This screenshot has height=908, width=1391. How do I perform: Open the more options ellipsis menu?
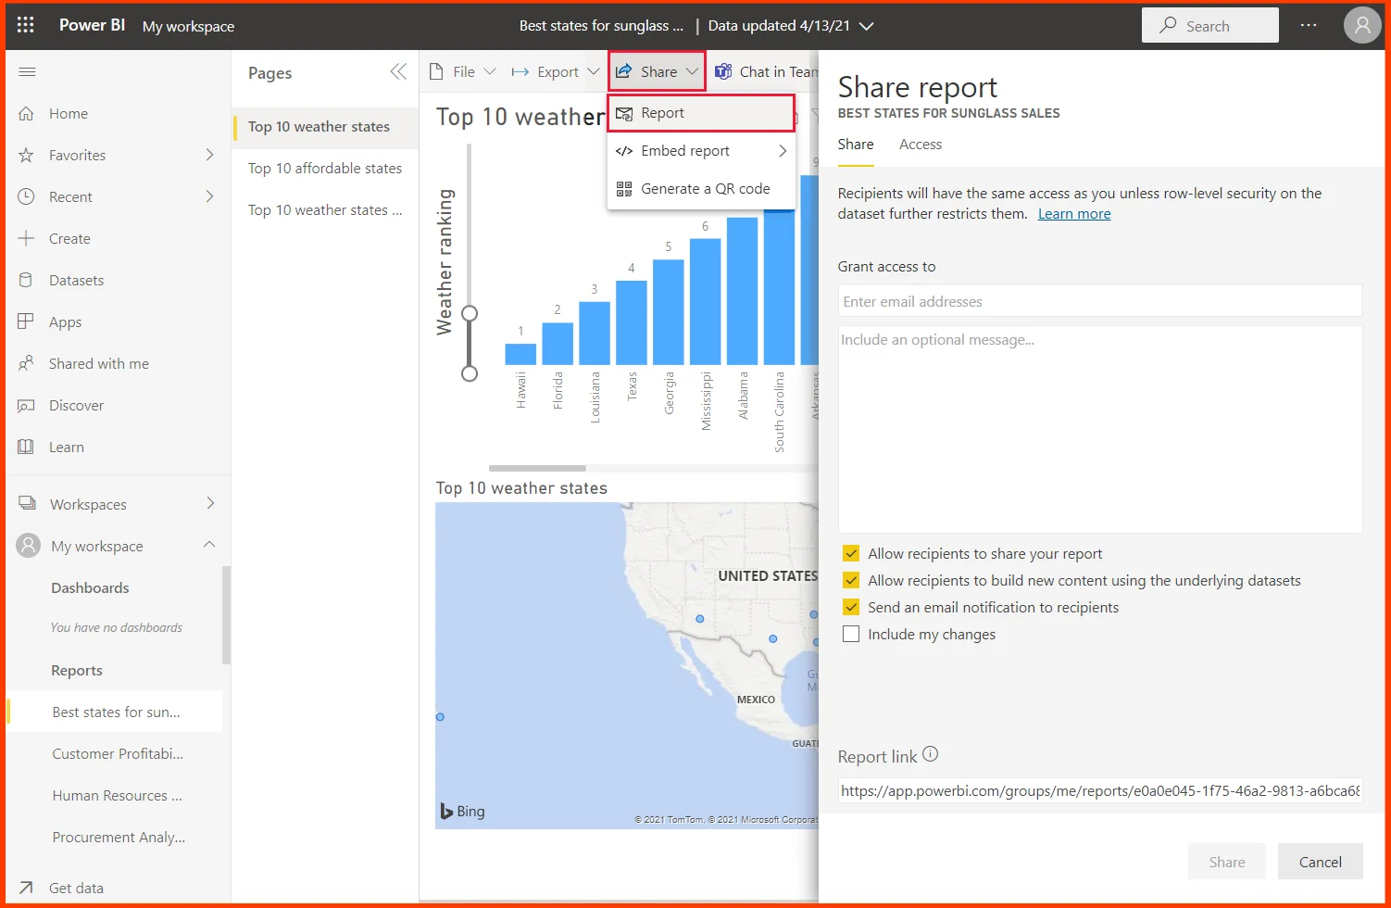point(1309,25)
